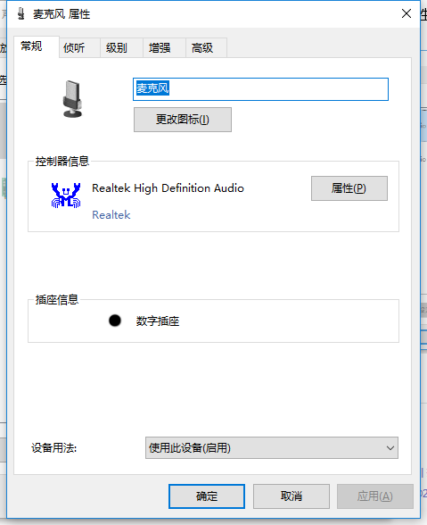Cancel the dialog with 取消
The width and height of the screenshot is (427, 525).
(292, 496)
